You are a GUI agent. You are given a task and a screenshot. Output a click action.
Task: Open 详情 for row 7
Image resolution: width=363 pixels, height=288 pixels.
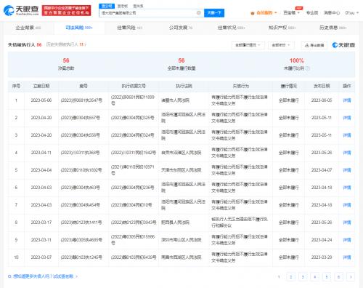tap(347, 205)
